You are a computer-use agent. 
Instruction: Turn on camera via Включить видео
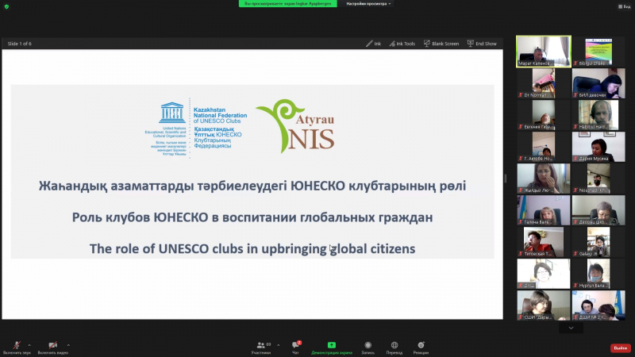(x=52, y=345)
